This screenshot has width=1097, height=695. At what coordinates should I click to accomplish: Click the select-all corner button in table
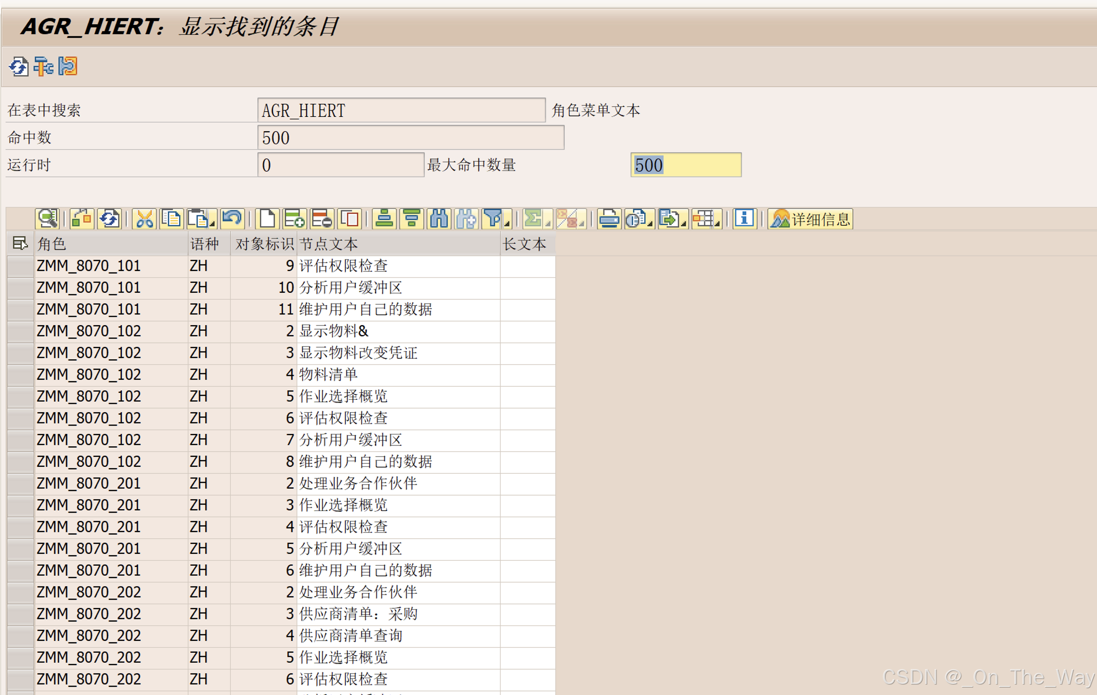[20, 244]
